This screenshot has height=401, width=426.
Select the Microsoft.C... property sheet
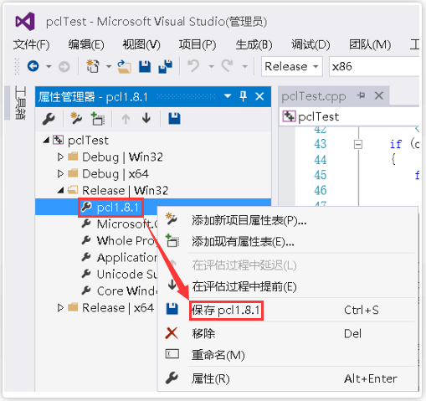[127, 224]
